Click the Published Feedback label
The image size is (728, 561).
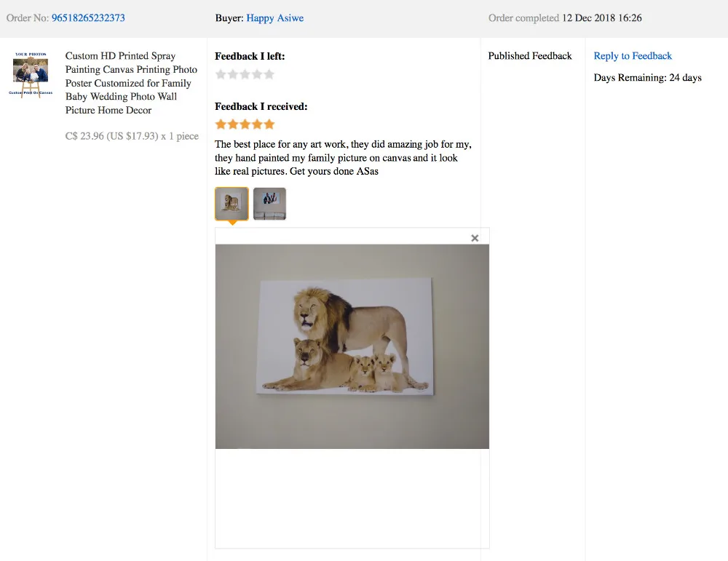click(530, 56)
